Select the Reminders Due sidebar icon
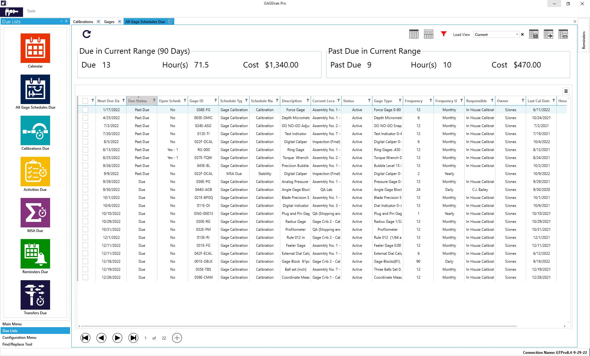The height and width of the screenshot is (356, 590). coord(35,254)
